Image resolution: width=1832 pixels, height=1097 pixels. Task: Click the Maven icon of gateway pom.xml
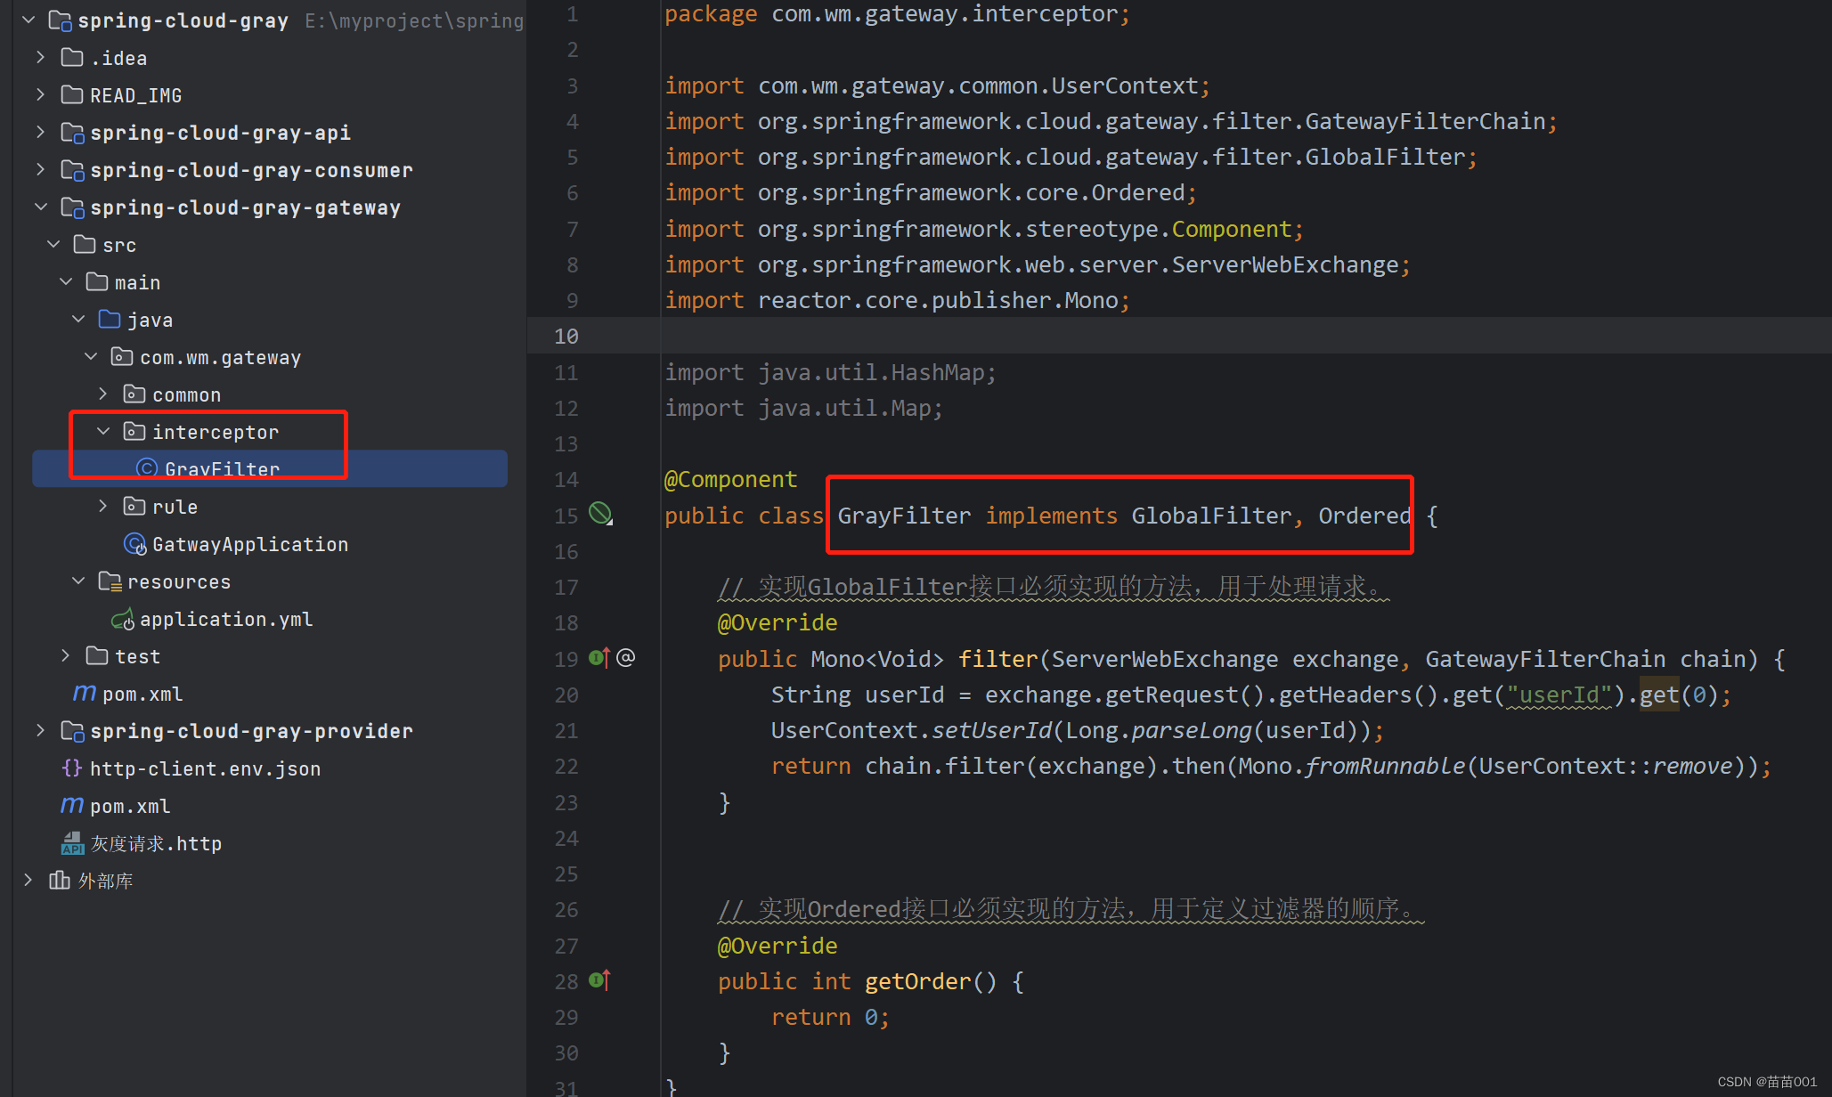pyautogui.click(x=85, y=693)
